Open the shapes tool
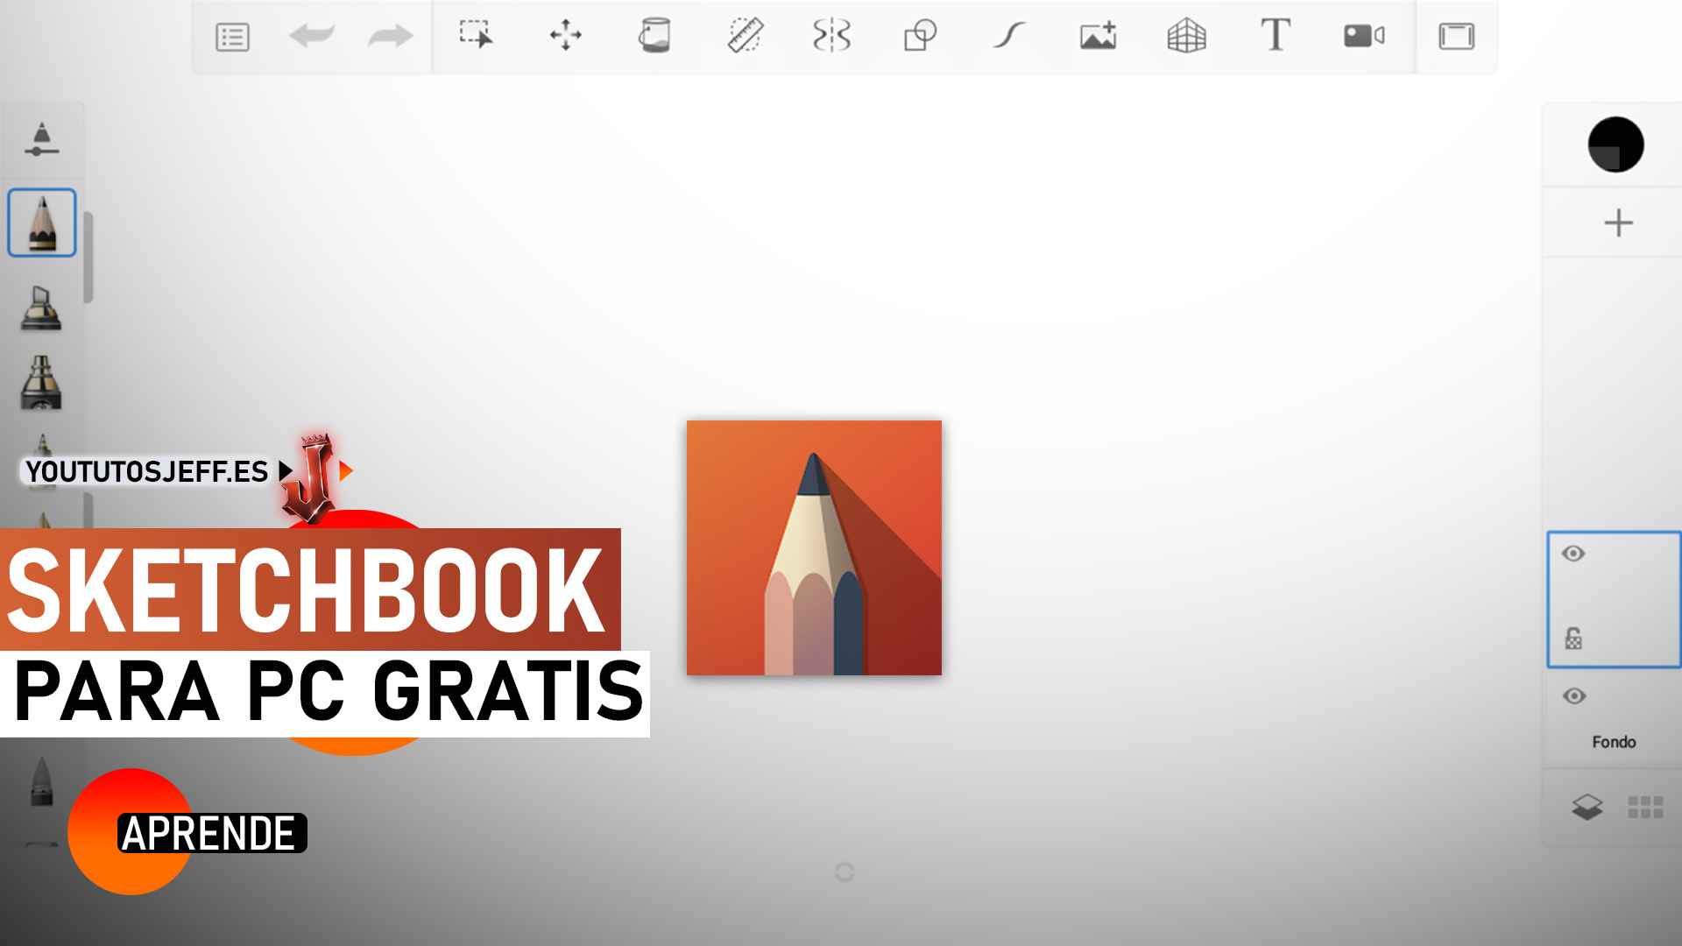Viewport: 1682px width, 946px height. click(x=920, y=37)
